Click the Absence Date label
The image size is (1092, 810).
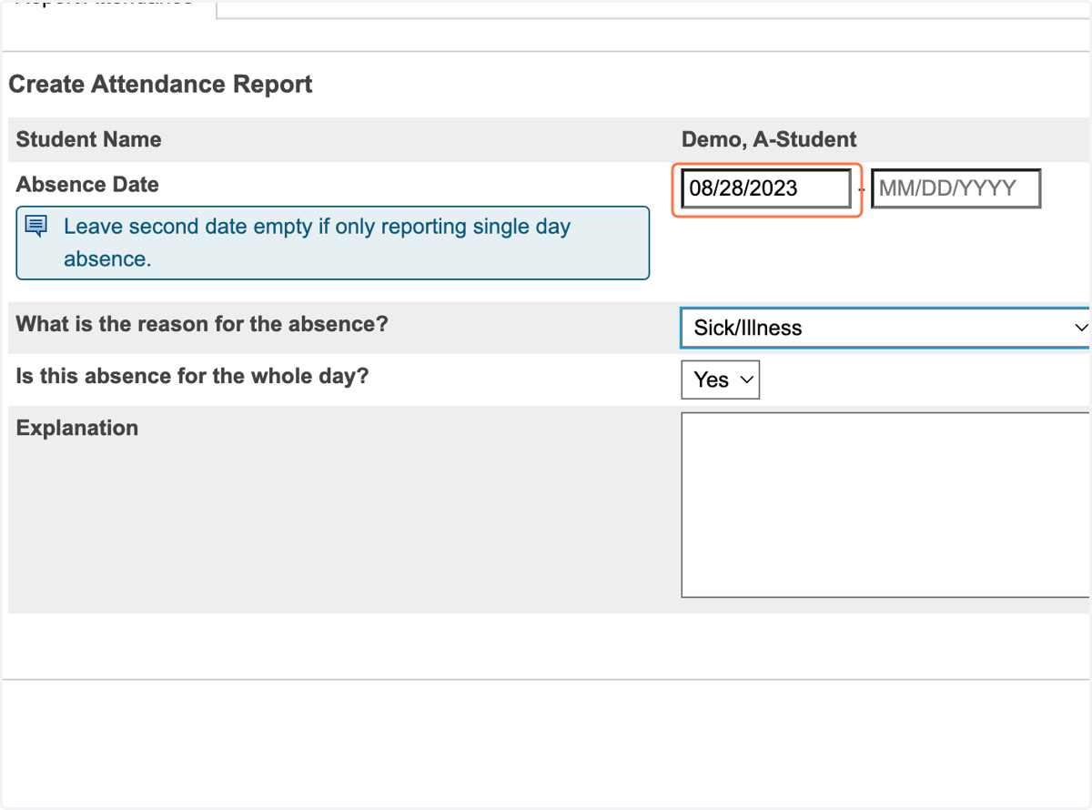[x=87, y=185]
